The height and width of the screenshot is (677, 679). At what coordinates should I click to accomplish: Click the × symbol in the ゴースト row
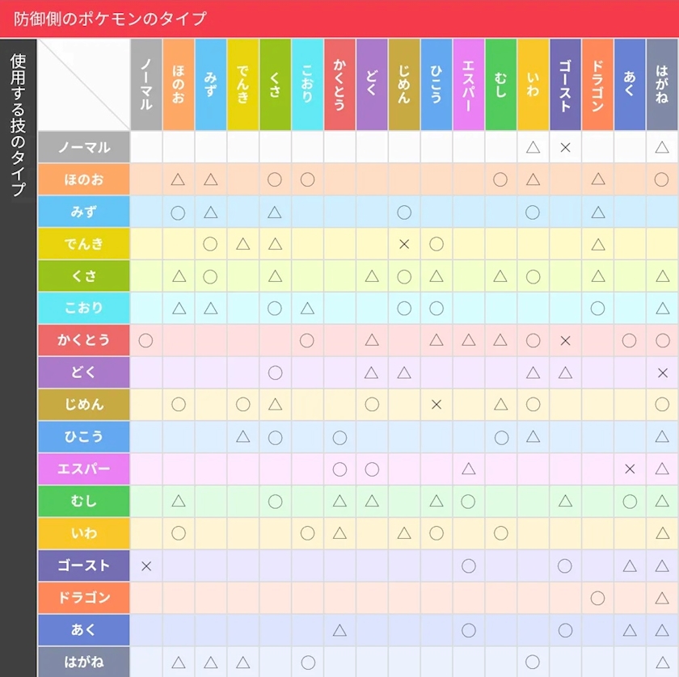146,566
